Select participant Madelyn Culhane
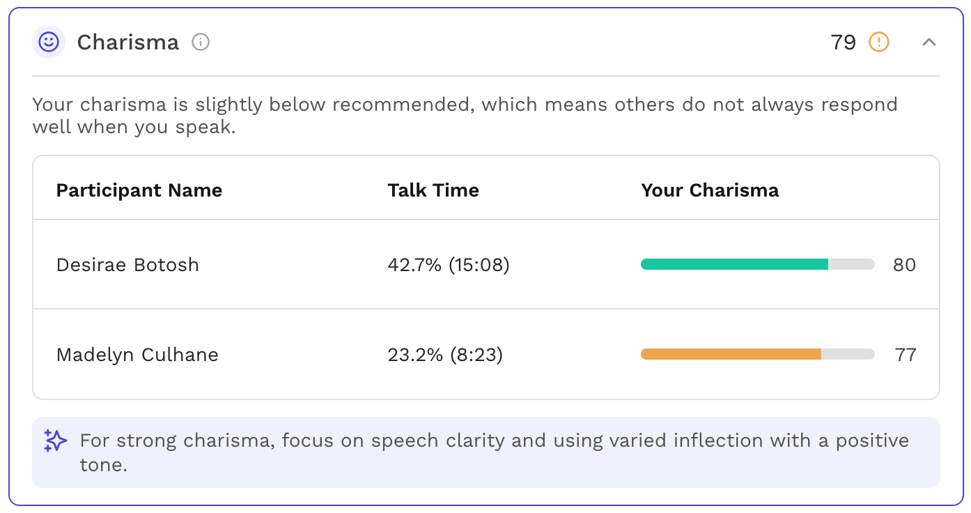The image size is (971, 513). pos(137,355)
